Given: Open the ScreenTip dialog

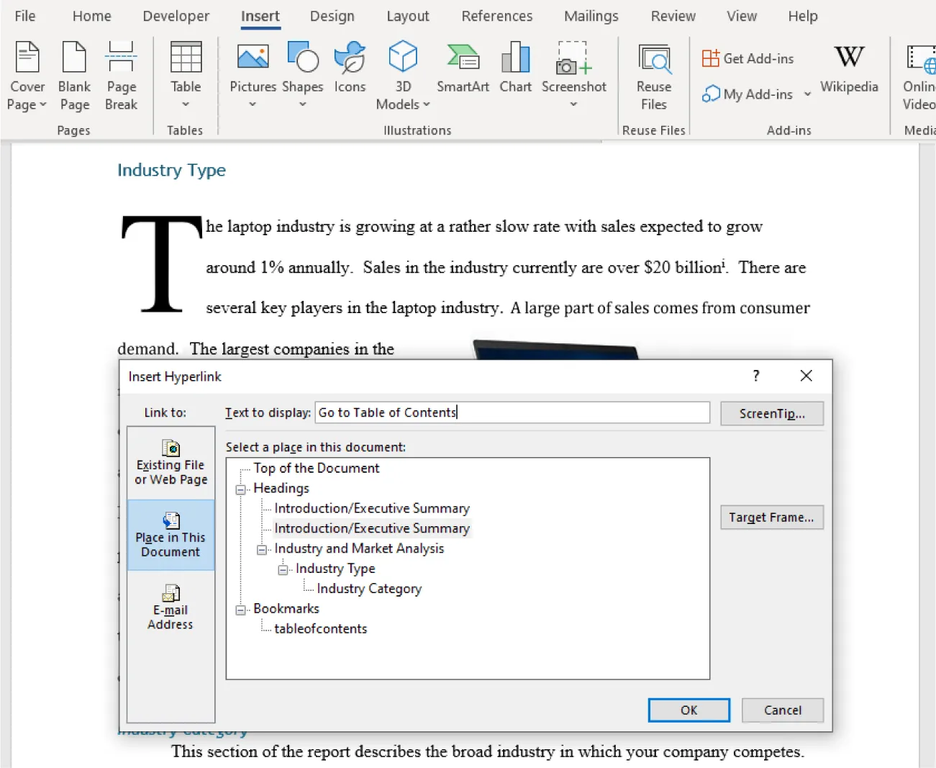Looking at the screenshot, I should (771, 413).
